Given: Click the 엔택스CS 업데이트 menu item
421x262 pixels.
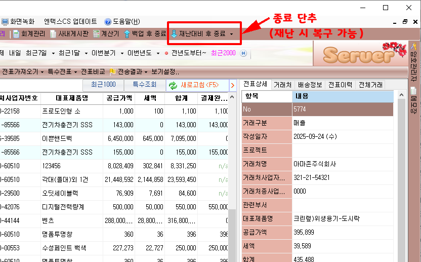Looking at the screenshot, I should pos(70,22).
